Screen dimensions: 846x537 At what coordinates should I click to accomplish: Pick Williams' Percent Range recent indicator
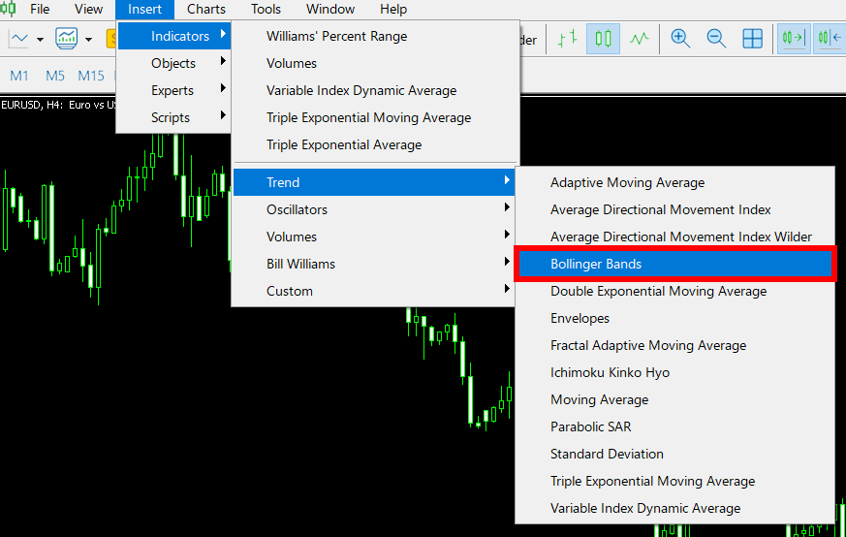336,36
